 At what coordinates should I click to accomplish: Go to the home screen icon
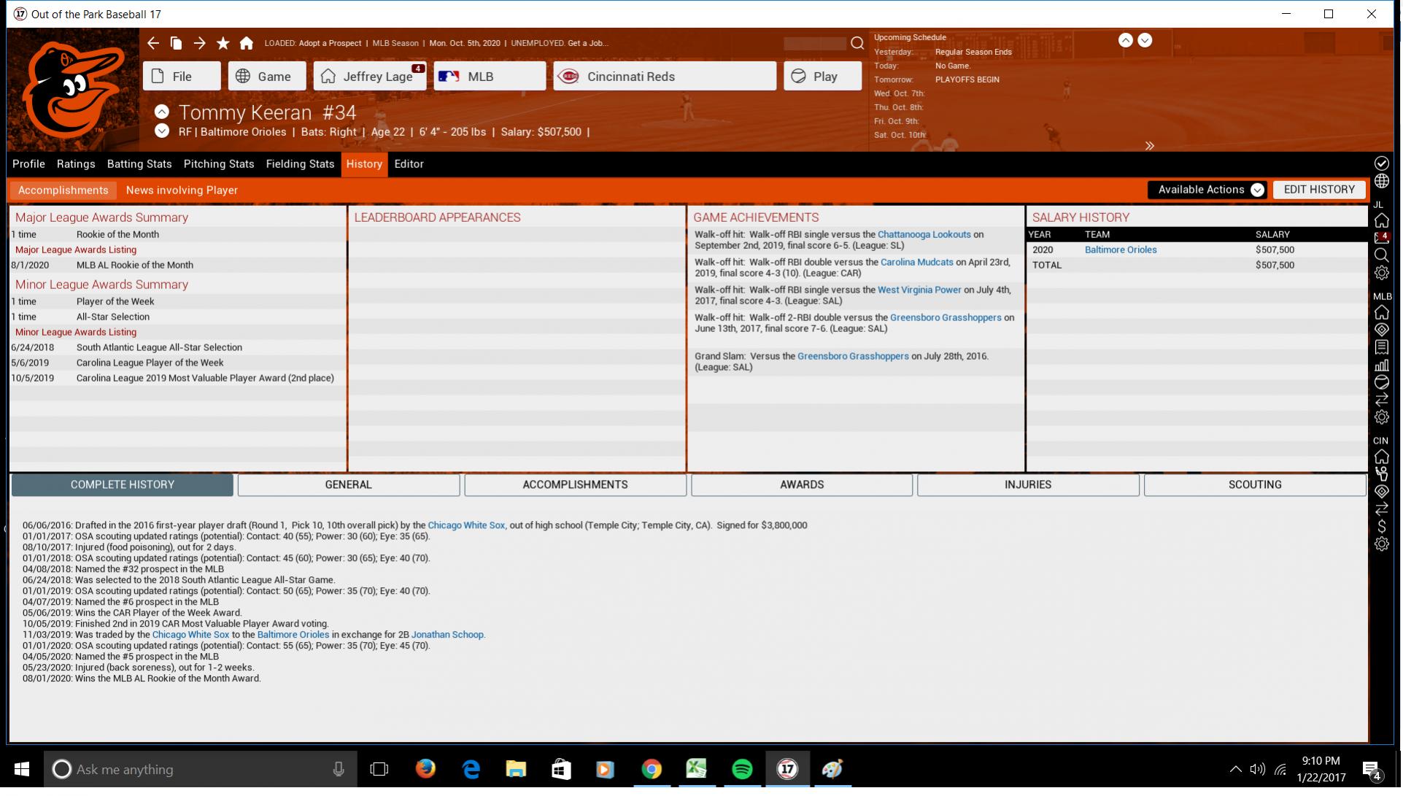click(x=247, y=43)
